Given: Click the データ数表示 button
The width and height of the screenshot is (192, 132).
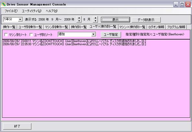Looking at the screenshot, I should click(x=146, y=19).
